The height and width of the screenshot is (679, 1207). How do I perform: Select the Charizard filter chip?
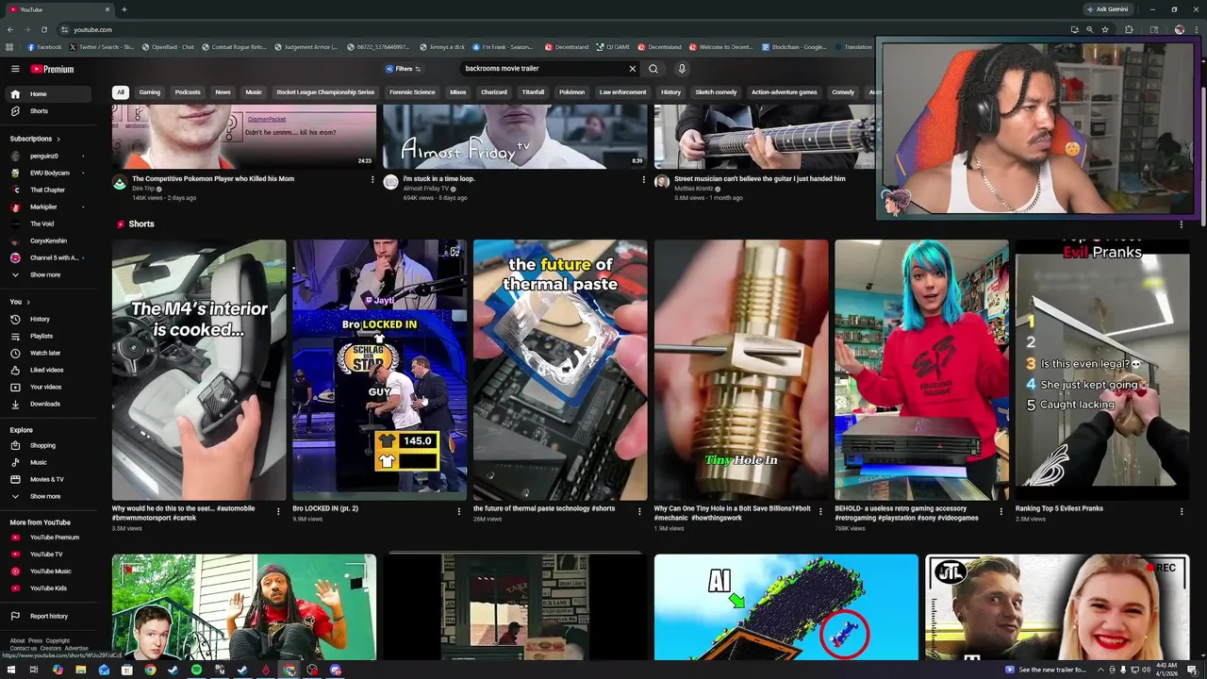coord(494,92)
